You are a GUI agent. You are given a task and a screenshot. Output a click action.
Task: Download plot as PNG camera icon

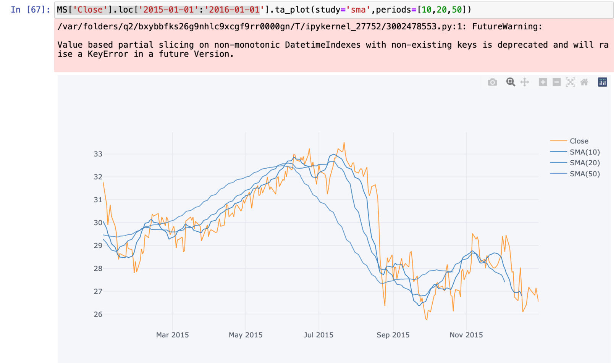492,82
